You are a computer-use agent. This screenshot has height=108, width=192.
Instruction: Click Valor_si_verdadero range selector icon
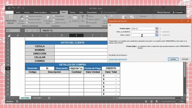[x=157, y=32]
